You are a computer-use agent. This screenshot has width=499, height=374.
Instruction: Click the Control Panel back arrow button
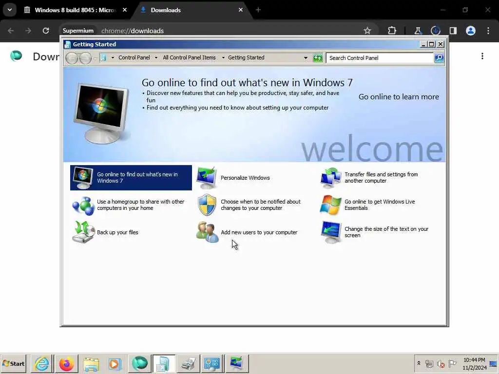click(72, 58)
